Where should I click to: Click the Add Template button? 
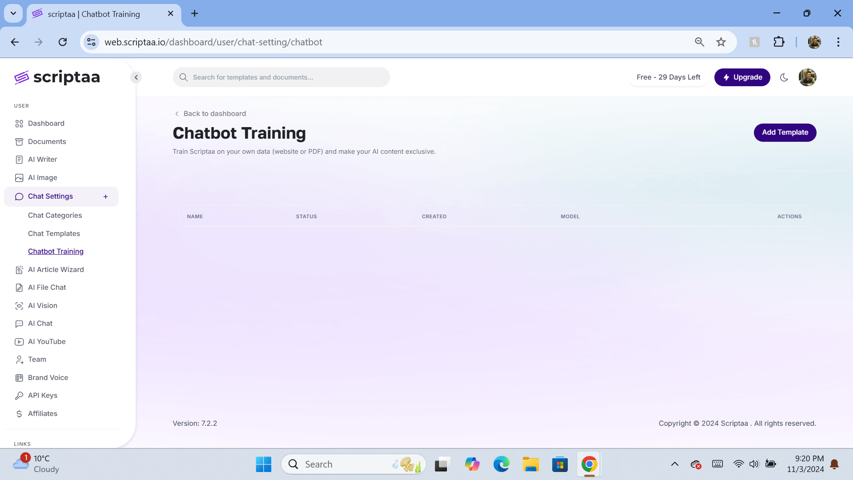pos(785,132)
